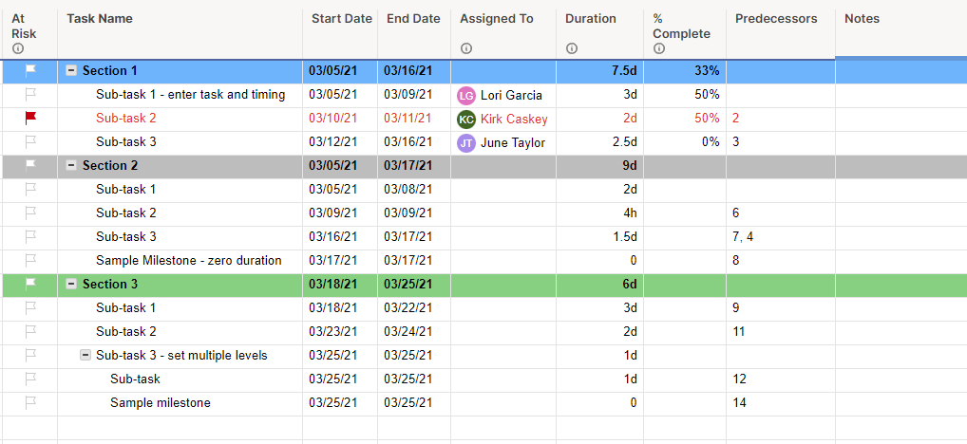Unflag the red At Risk flag on Sub-task 2
This screenshot has height=444, width=967.
pyautogui.click(x=30, y=118)
